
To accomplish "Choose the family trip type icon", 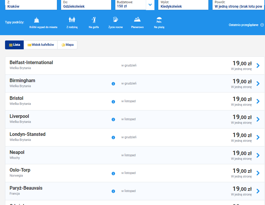I will [x=72, y=20].
